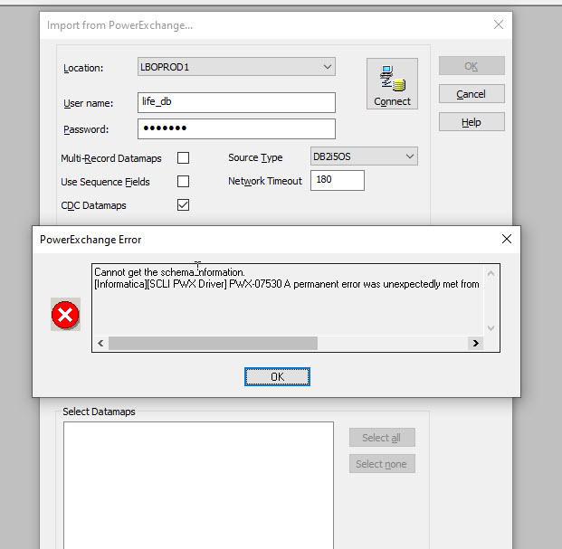
Task: Uncheck the CDC Datamaps checkbox
Action: (183, 204)
